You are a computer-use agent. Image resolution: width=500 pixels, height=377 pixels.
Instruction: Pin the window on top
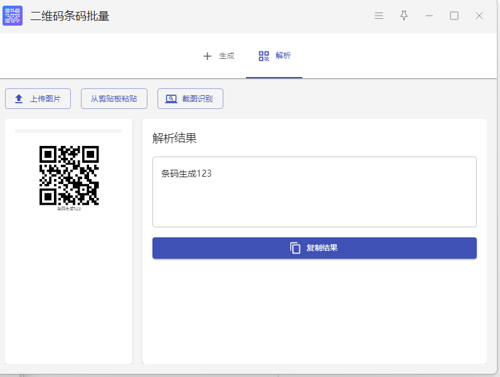point(404,16)
